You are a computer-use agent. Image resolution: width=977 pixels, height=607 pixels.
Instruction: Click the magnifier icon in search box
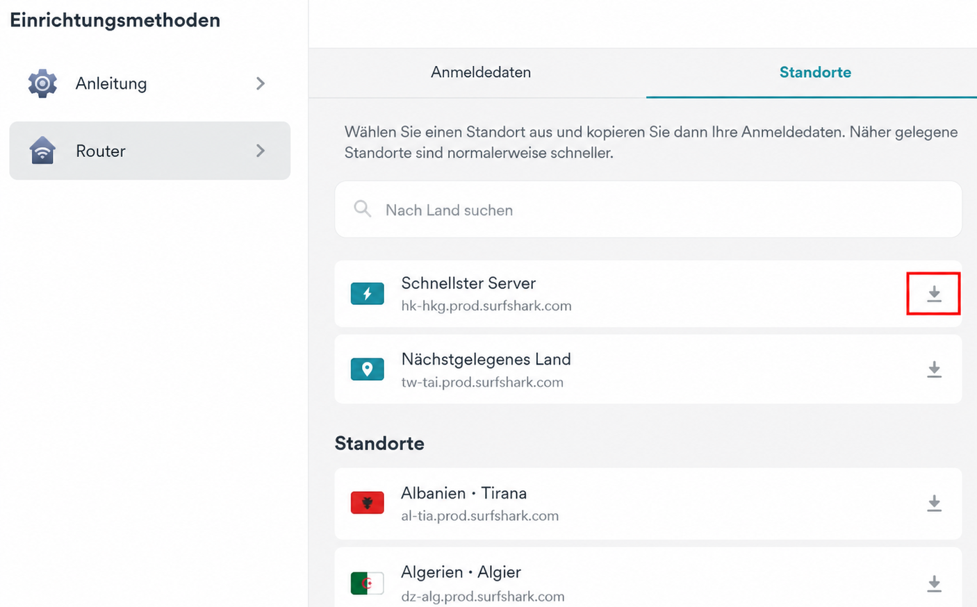point(362,208)
